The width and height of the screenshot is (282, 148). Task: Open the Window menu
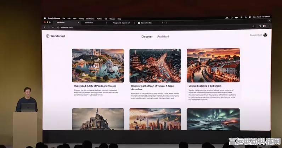click(112, 19)
